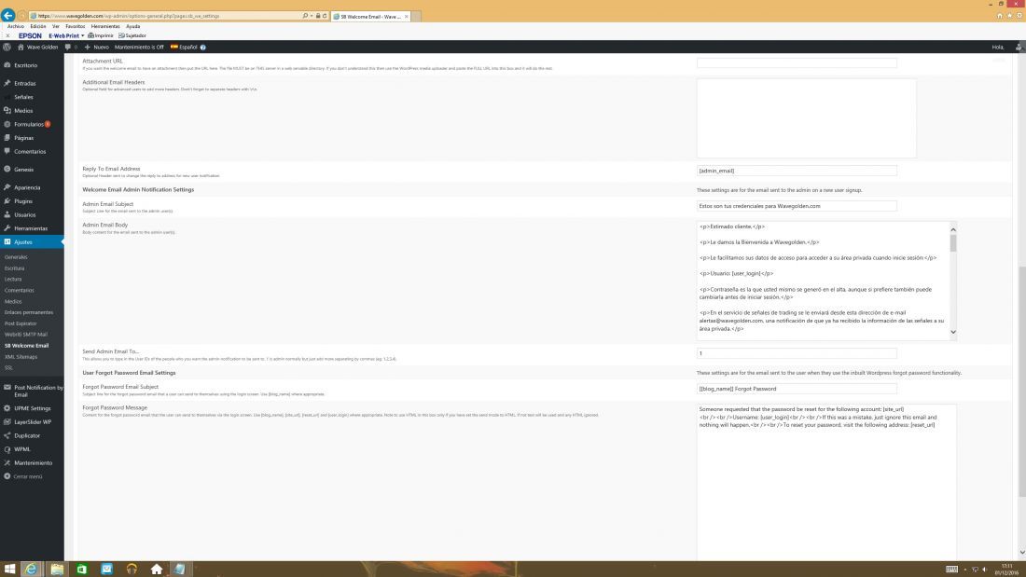Click the WordPress logo in admin bar

(7, 48)
